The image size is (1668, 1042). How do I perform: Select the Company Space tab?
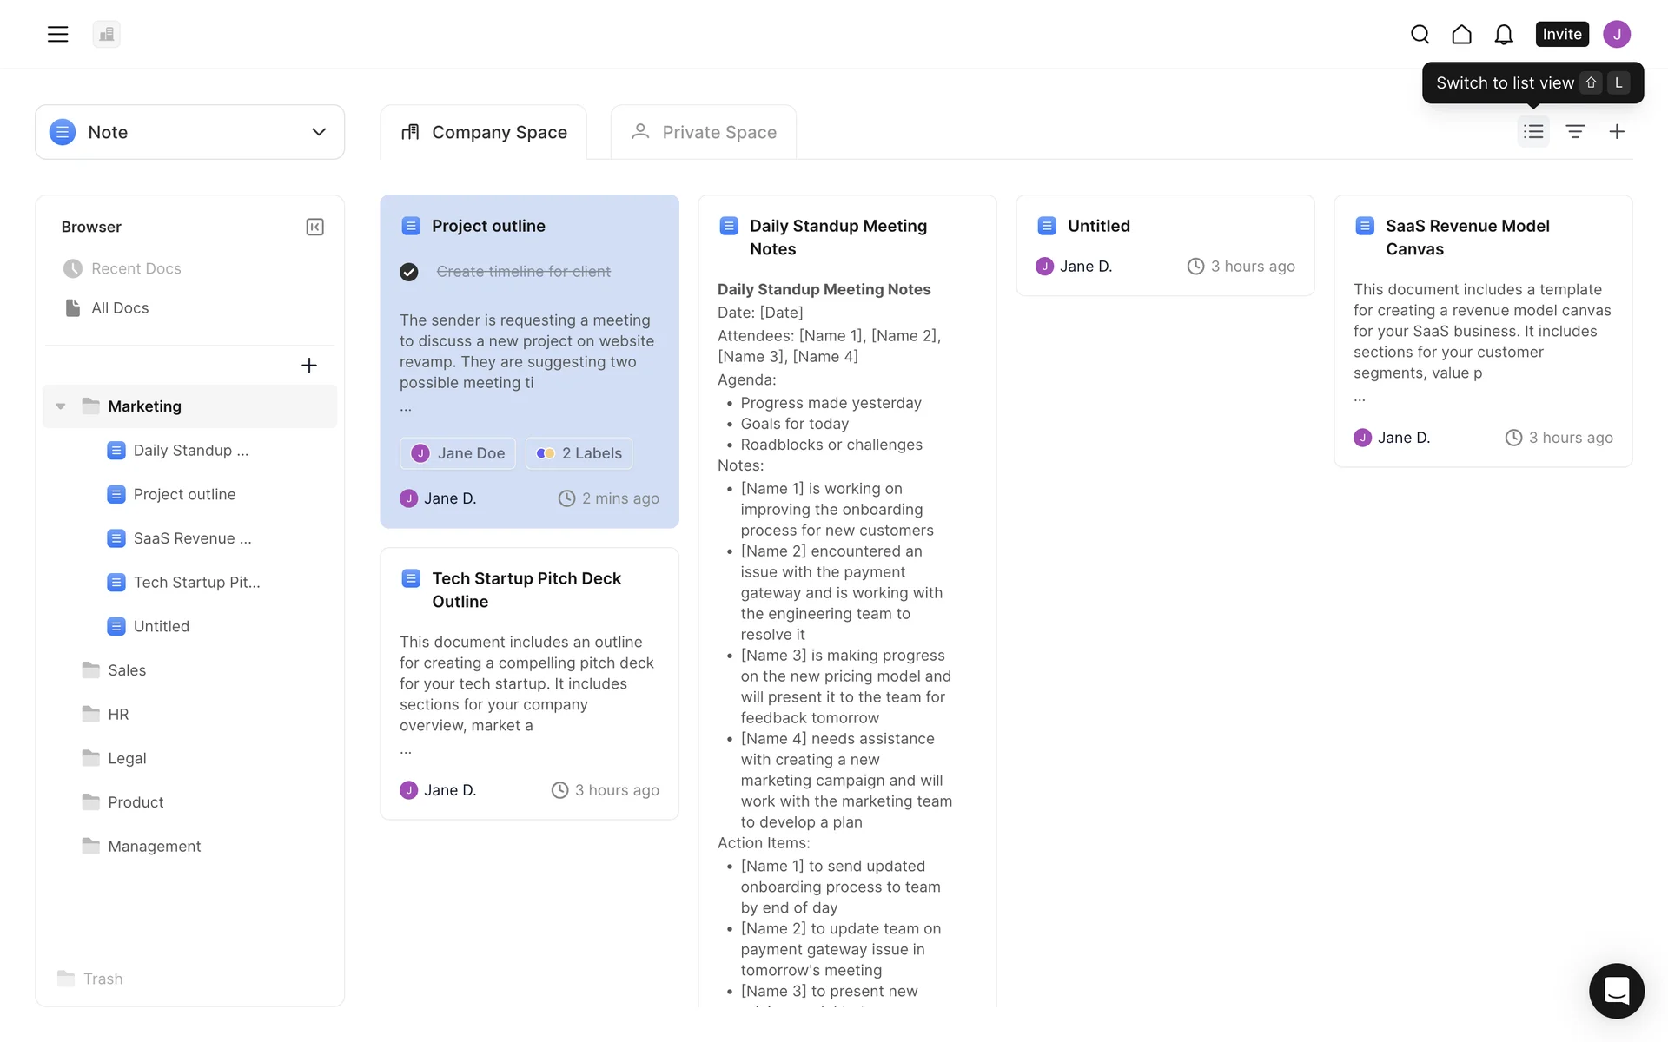pyautogui.click(x=484, y=132)
